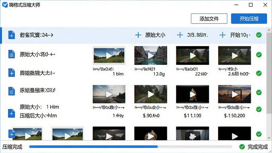Image resolution: width=272 pixels, height=153 pixels.
Task: Play the forest path video above $.90.4n0
Action: coord(151,94)
